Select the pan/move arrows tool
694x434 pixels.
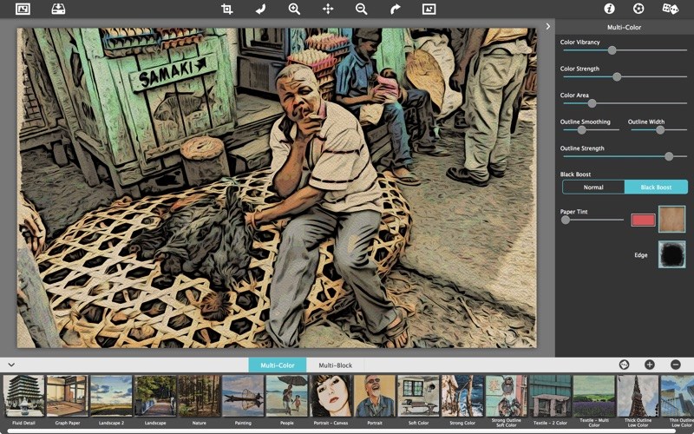pyautogui.click(x=328, y=9)
